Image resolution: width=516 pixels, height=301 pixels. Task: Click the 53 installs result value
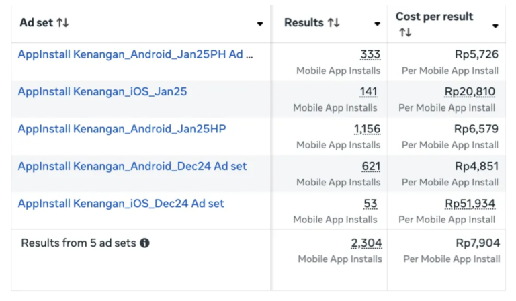(x=370, y=204)
